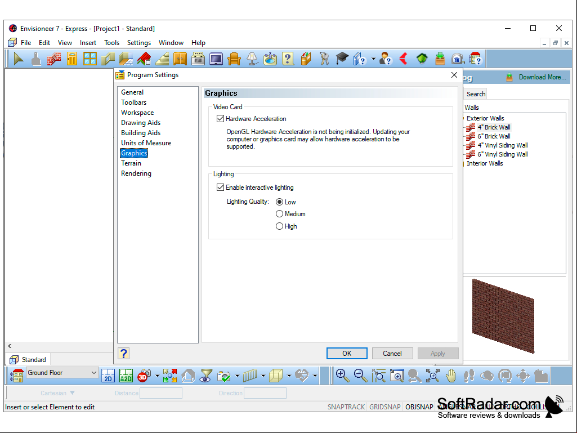Select Low lighting quality
This screenshot has height=433, width=577.
coord(279,202)
